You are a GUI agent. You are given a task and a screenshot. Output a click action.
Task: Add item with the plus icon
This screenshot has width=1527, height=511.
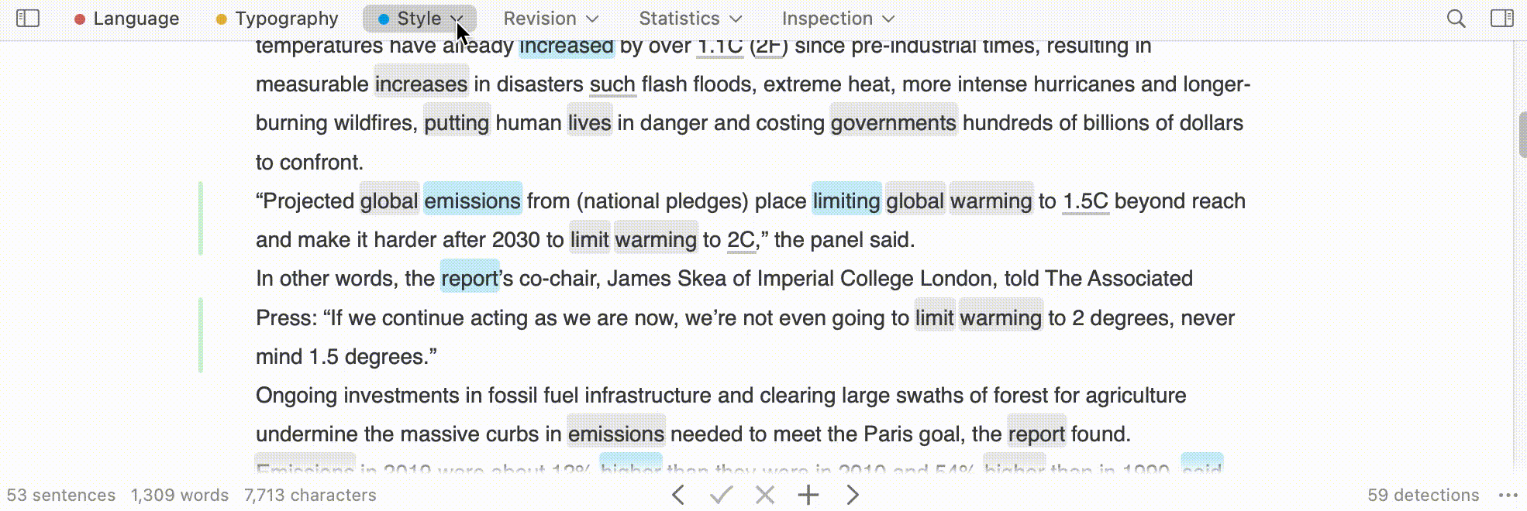[808, 495]
